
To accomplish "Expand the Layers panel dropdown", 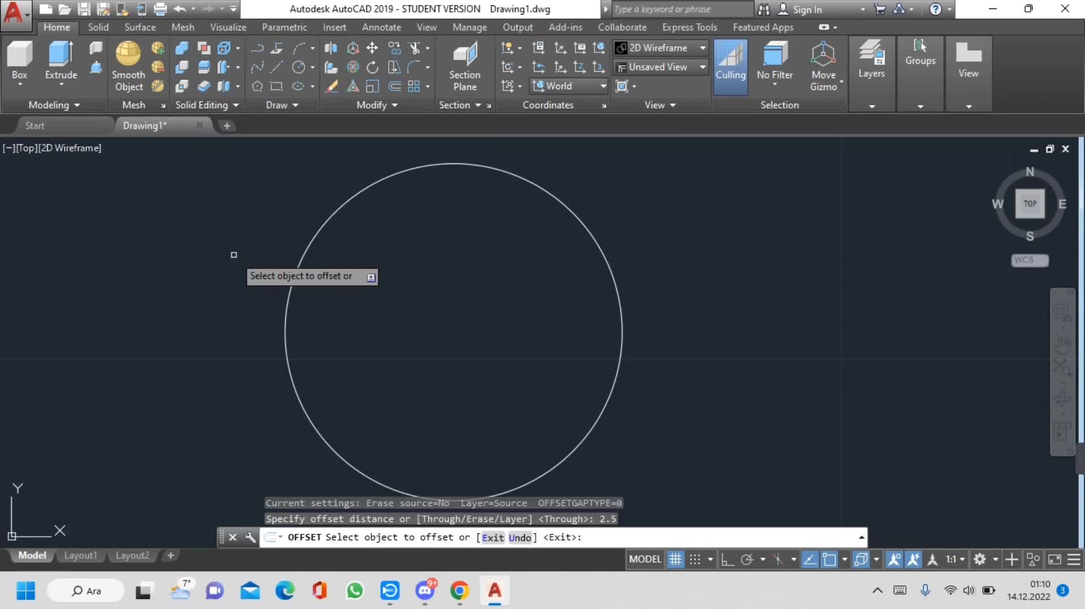I will click(x=871, y=106).
